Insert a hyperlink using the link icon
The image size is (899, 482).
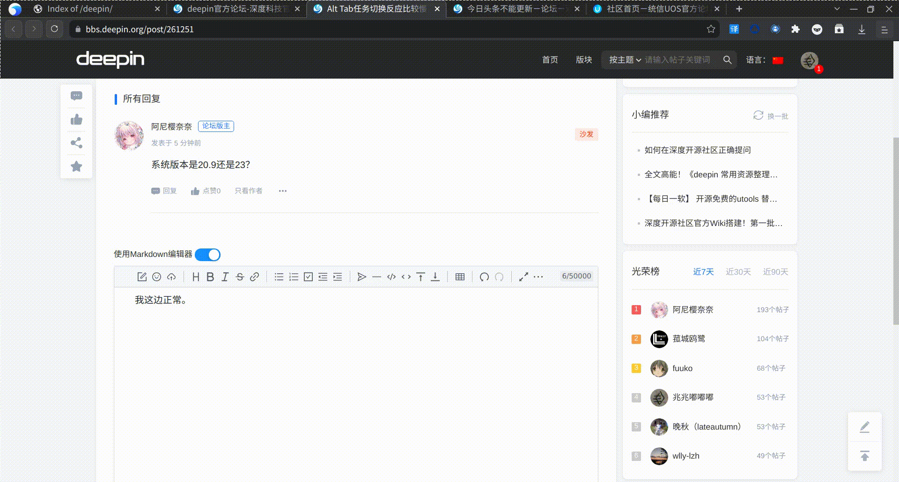254,277
